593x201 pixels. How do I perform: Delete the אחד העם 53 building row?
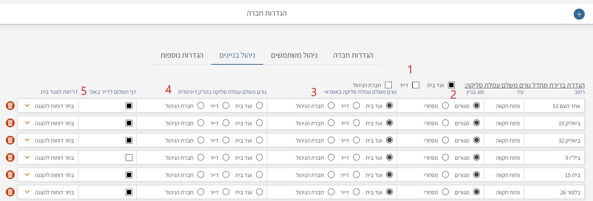[x=10, y=106]
